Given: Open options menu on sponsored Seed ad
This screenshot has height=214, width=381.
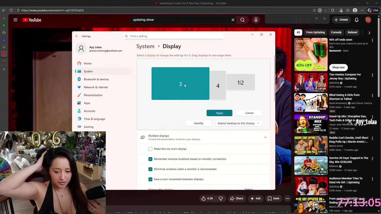Looking at the screenshot, I should [x=372, y=40].
